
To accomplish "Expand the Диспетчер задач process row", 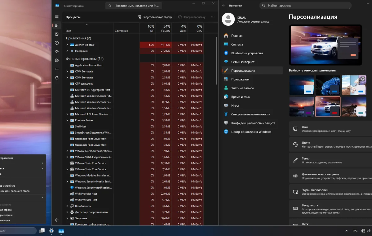I will 67,45.
